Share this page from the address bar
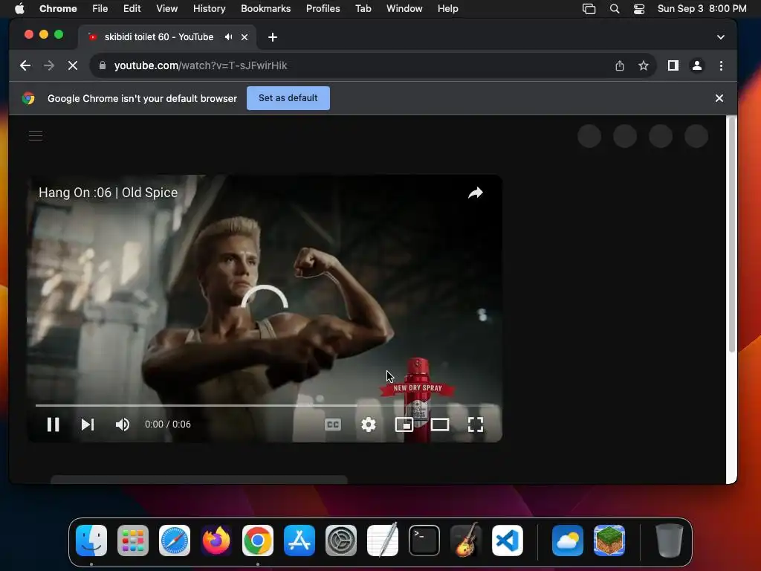The width and height of the screenshot is (761, 571). (620, 65)
